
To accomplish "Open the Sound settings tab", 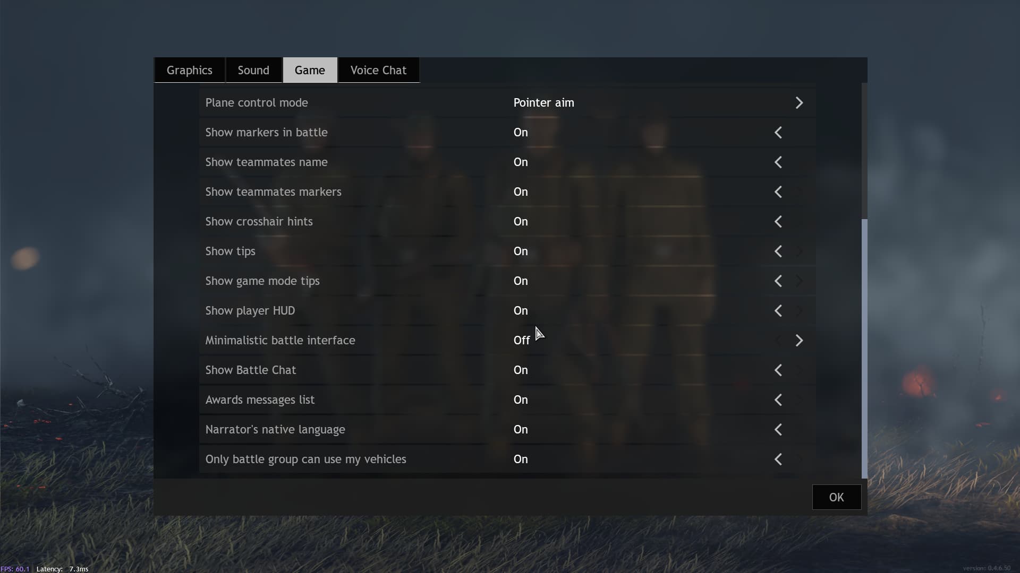I will tap(253, 70).
